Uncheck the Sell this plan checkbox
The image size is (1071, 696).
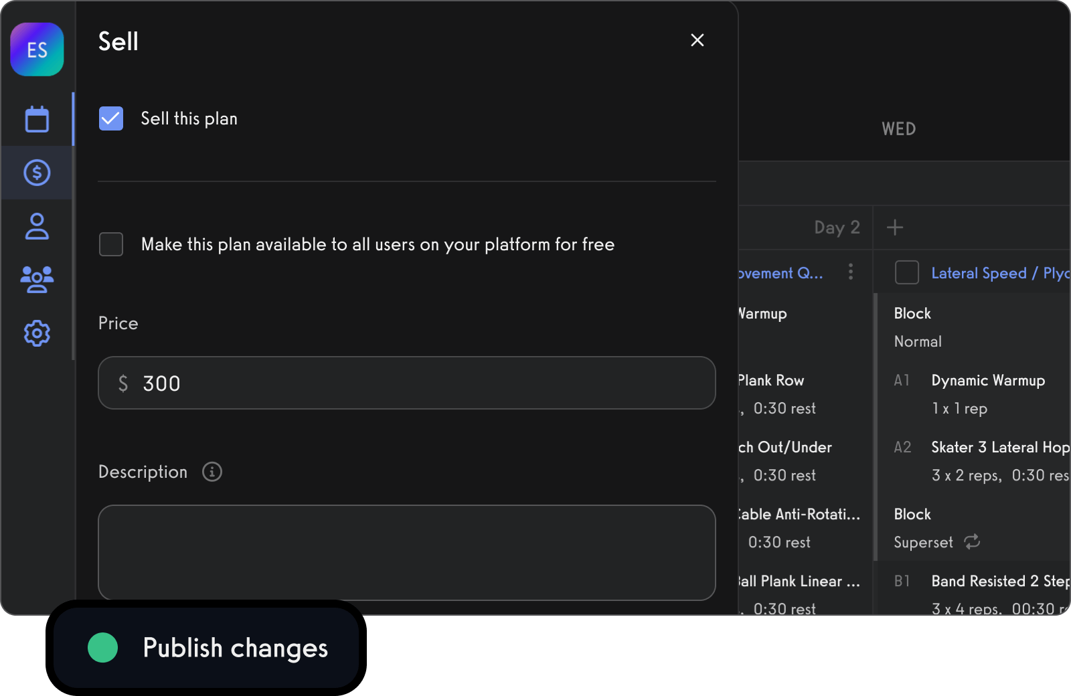coord(111,118)
